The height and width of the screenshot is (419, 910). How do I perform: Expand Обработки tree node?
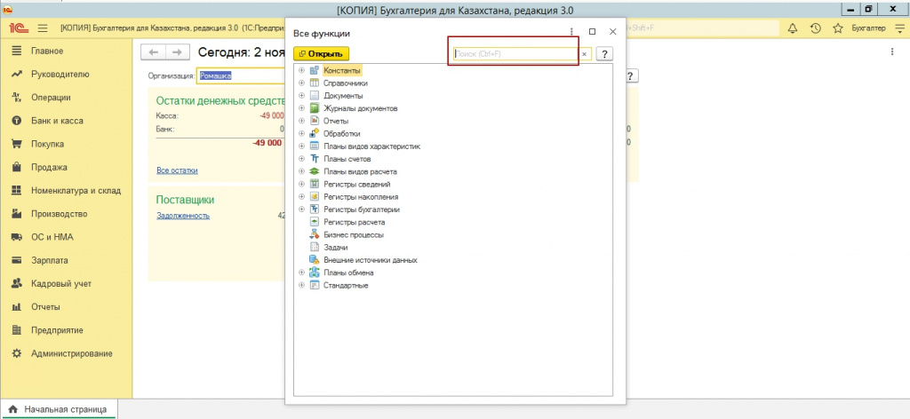point(301,133)
